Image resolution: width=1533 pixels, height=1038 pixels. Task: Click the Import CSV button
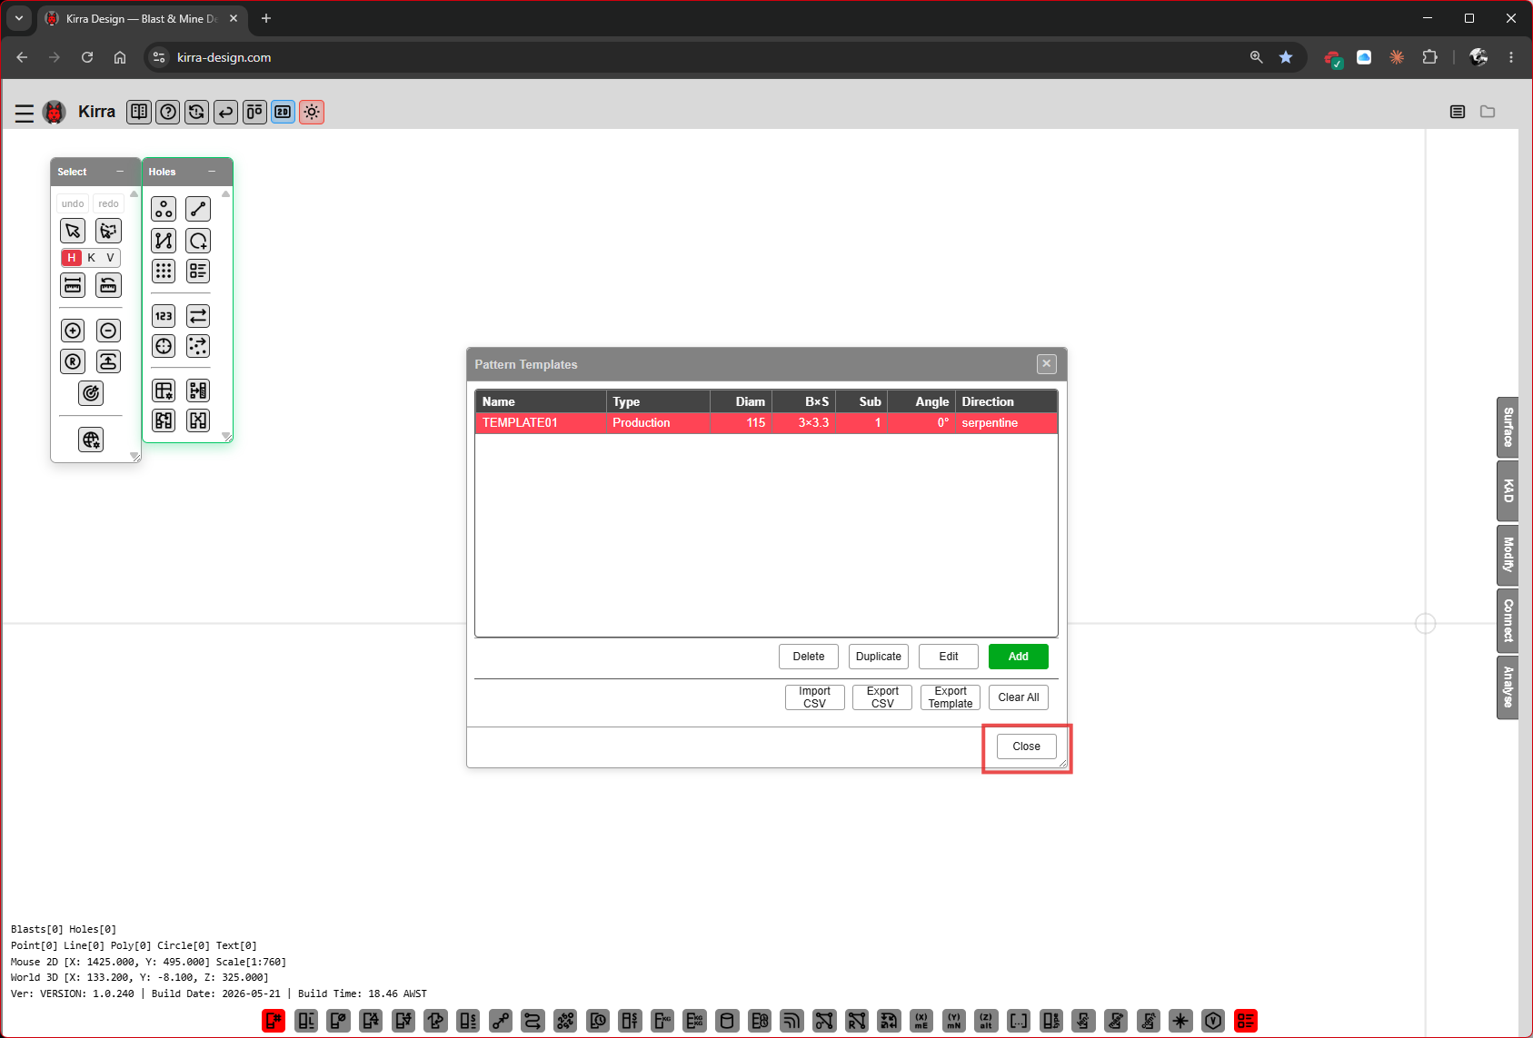[x=815, y=697]
